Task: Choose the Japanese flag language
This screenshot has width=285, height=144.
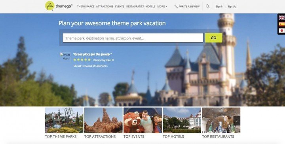Action: pyautogui.click(x=281, y=30)
